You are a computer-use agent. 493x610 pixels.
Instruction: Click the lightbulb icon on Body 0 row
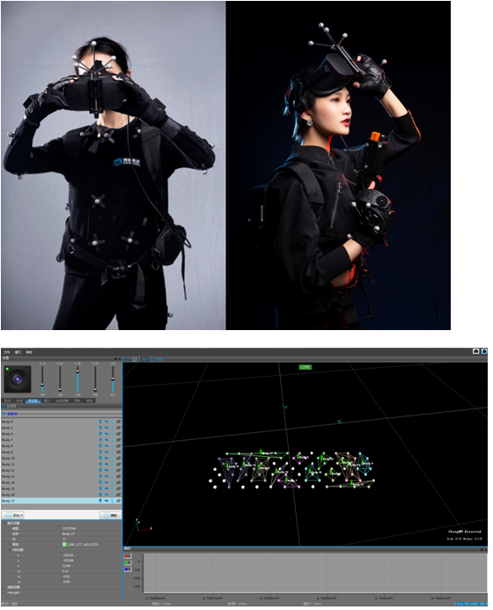(100, 422)
